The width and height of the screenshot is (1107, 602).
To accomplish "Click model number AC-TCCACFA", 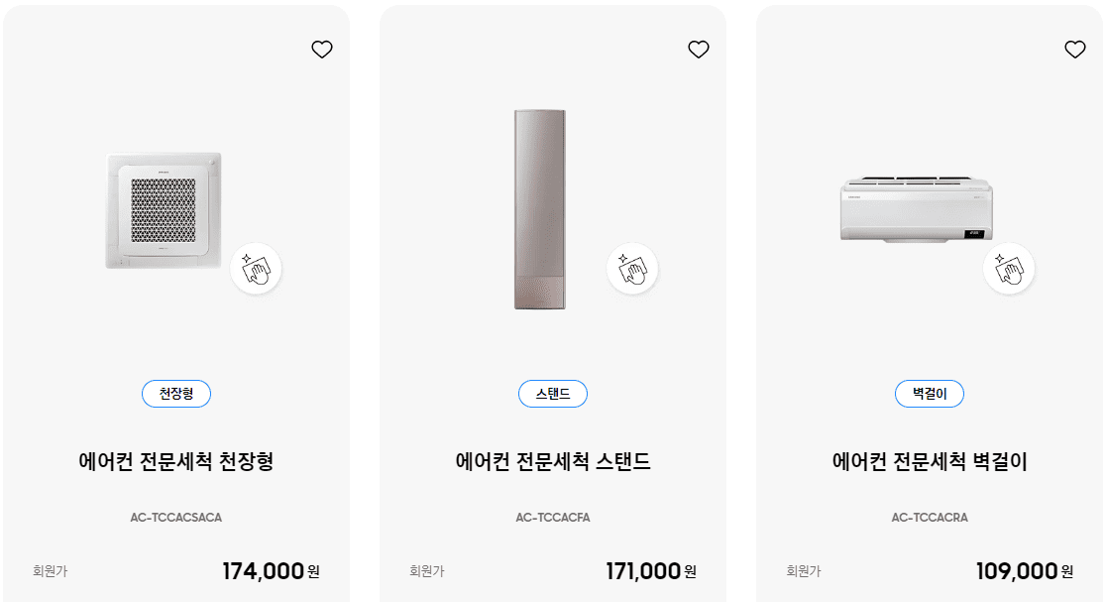I will [553, 516].
